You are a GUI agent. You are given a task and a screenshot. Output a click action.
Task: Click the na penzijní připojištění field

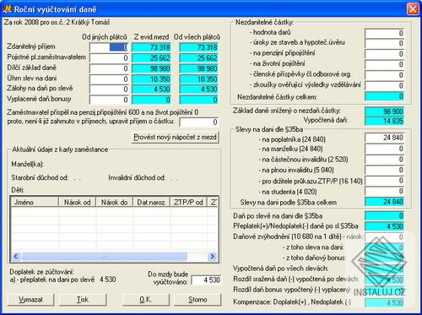[384, 54]
